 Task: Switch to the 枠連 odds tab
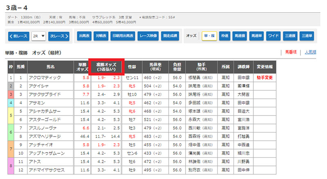(x=224, y=36)
